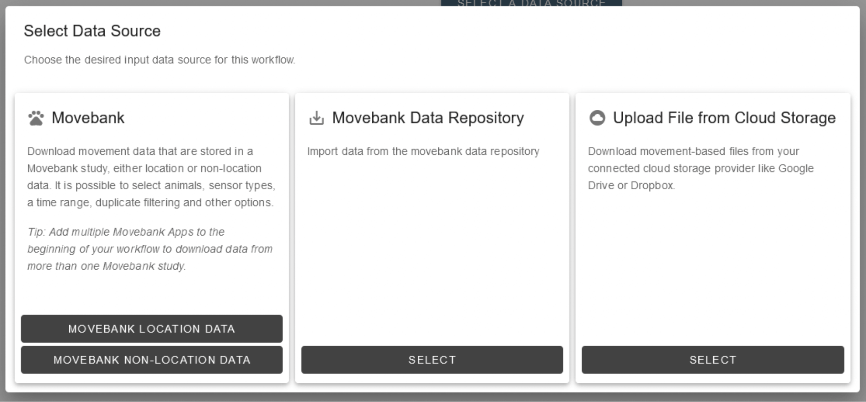866x402 pixels.
Task: Select Upload File from Cloud Storage
Action: point(713,360)
